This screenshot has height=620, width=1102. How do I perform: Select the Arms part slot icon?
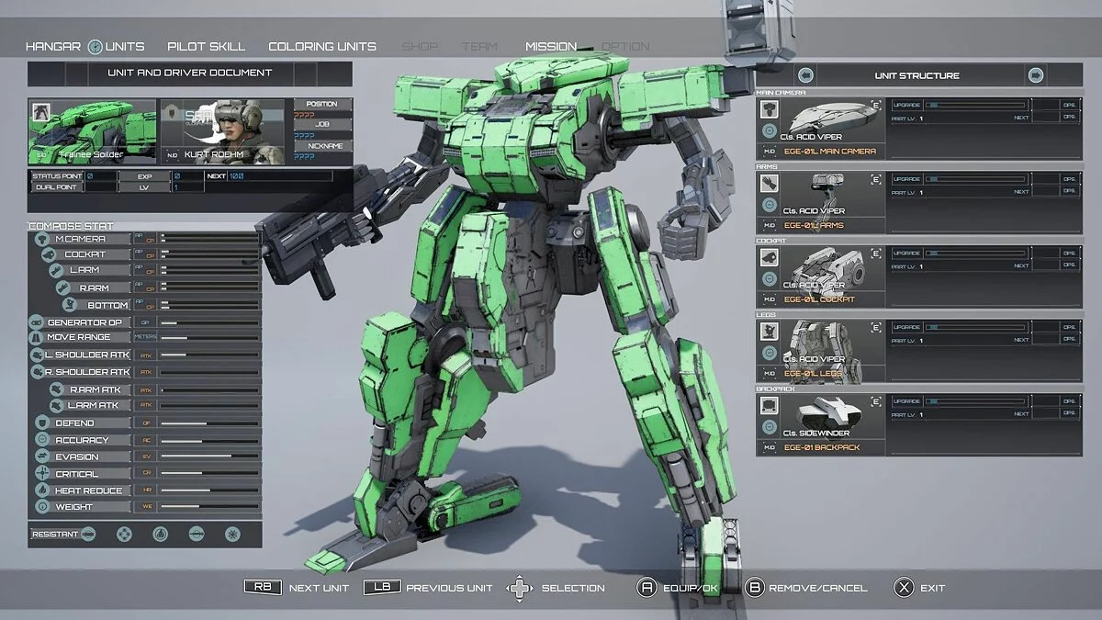click(x=769, y=184)
